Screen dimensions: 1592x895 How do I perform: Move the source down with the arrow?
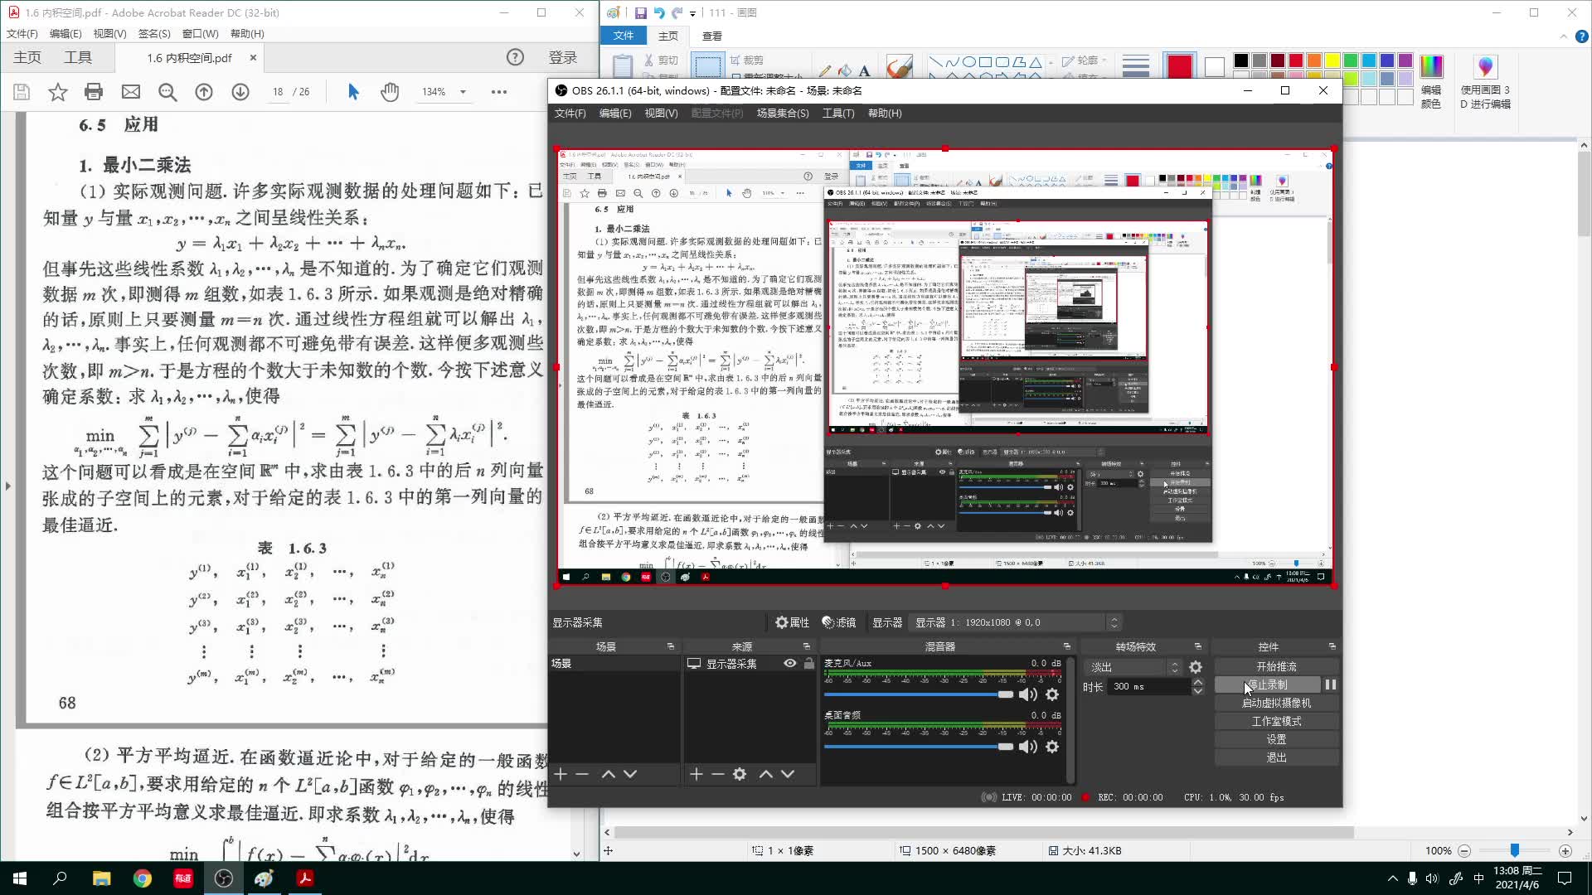pyautogui.click(x=788, y=774)
